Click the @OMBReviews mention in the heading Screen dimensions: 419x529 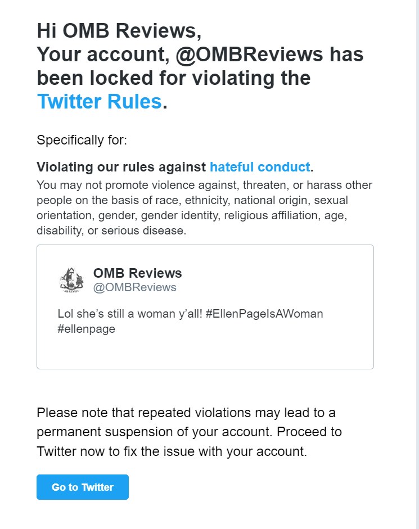250,55
